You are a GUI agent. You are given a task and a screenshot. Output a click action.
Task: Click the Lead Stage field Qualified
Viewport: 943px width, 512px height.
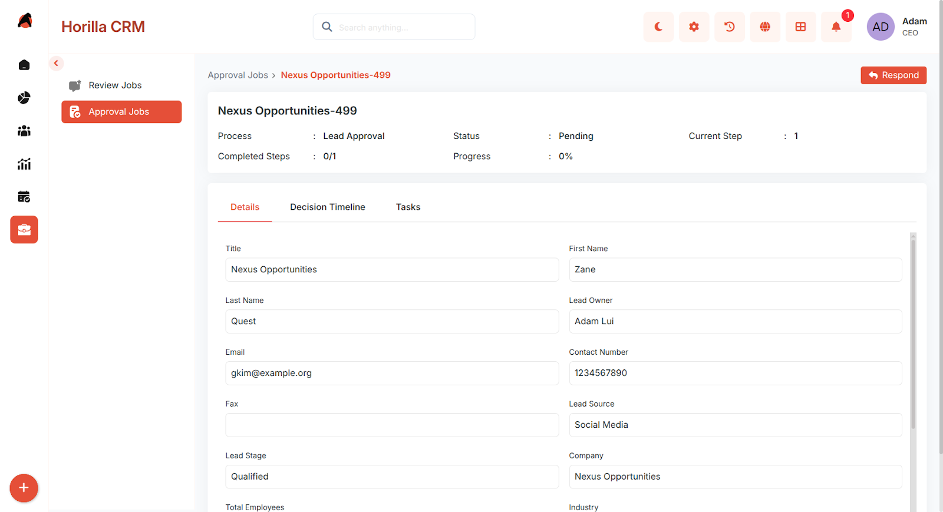click(392, 477)
